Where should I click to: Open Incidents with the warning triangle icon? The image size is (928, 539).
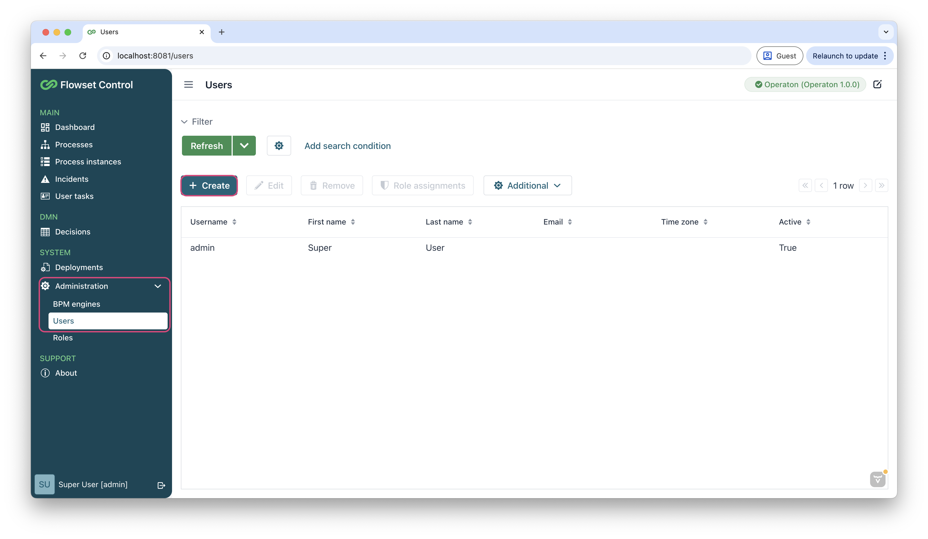[71, 179]
